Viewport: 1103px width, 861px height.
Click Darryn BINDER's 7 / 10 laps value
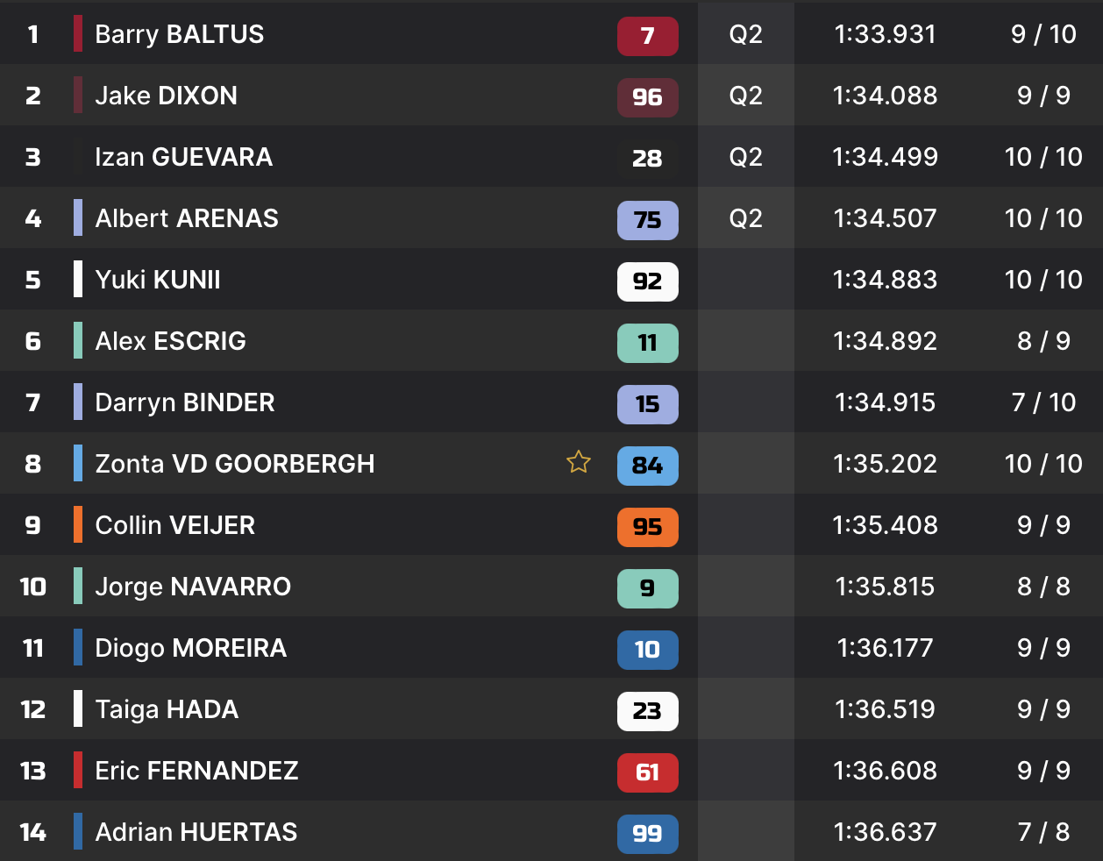tap(1043, 402)
